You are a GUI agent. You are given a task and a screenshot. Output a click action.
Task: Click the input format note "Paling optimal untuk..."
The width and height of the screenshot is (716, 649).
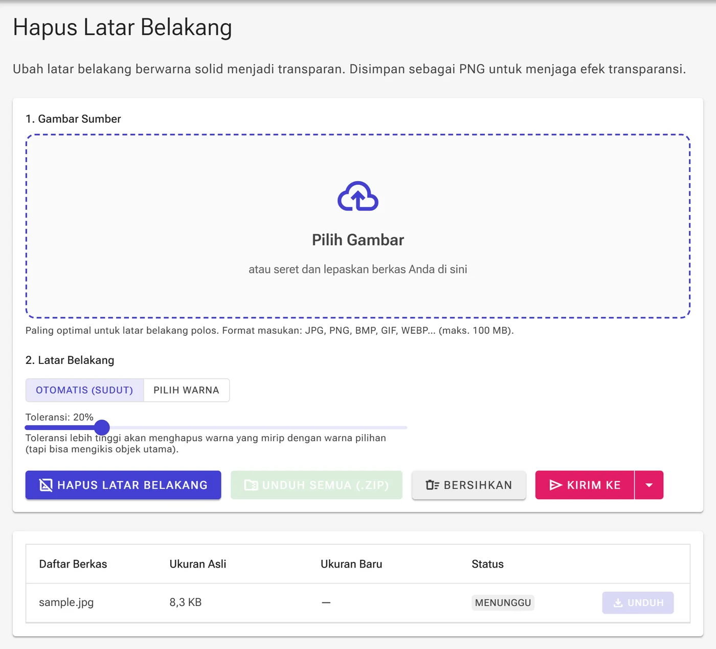[270, 331]
